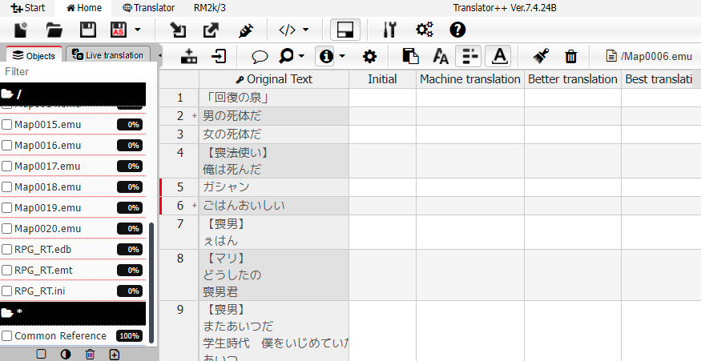This screenshot has width=701, height=361.
Task: Click the Better translation column header
Action: click(x=572, y=79)
